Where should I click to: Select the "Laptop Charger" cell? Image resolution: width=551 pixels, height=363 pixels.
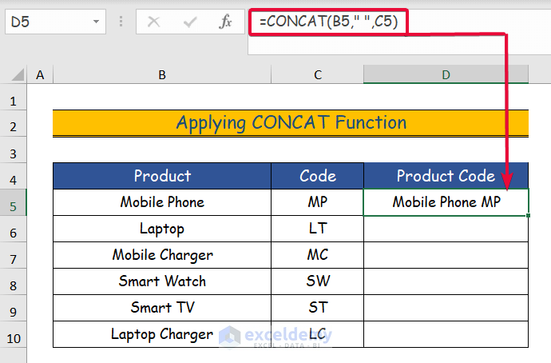click(x=162, y=334)
